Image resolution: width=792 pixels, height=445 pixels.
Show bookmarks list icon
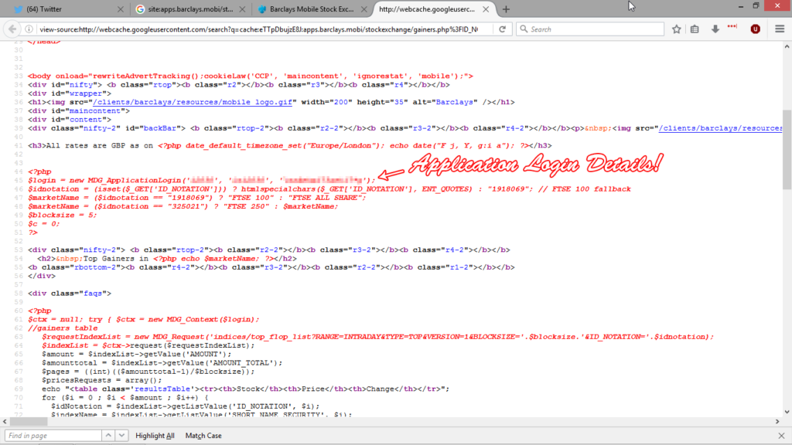click(x=695, y=29)
